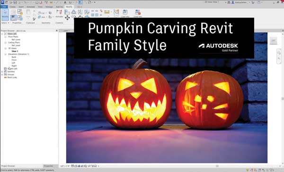
Task: Open the Paste tool in Clipboard panel
Action: tap(28, 14)
